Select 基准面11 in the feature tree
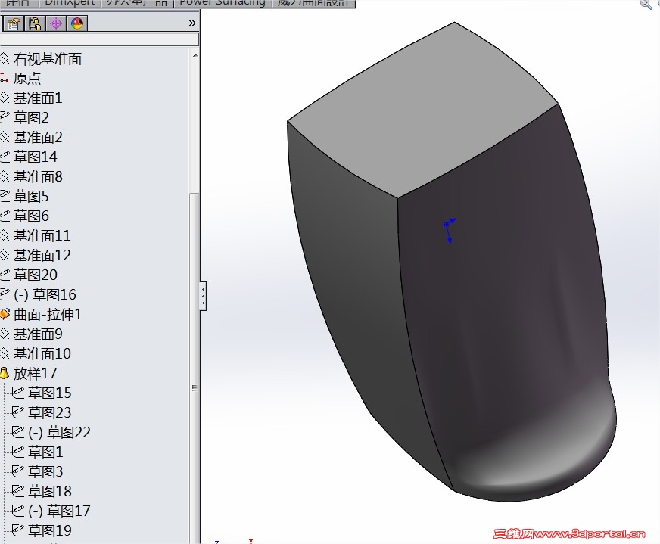The height and width of the screenshot is (544, 660). click(42, 235)
